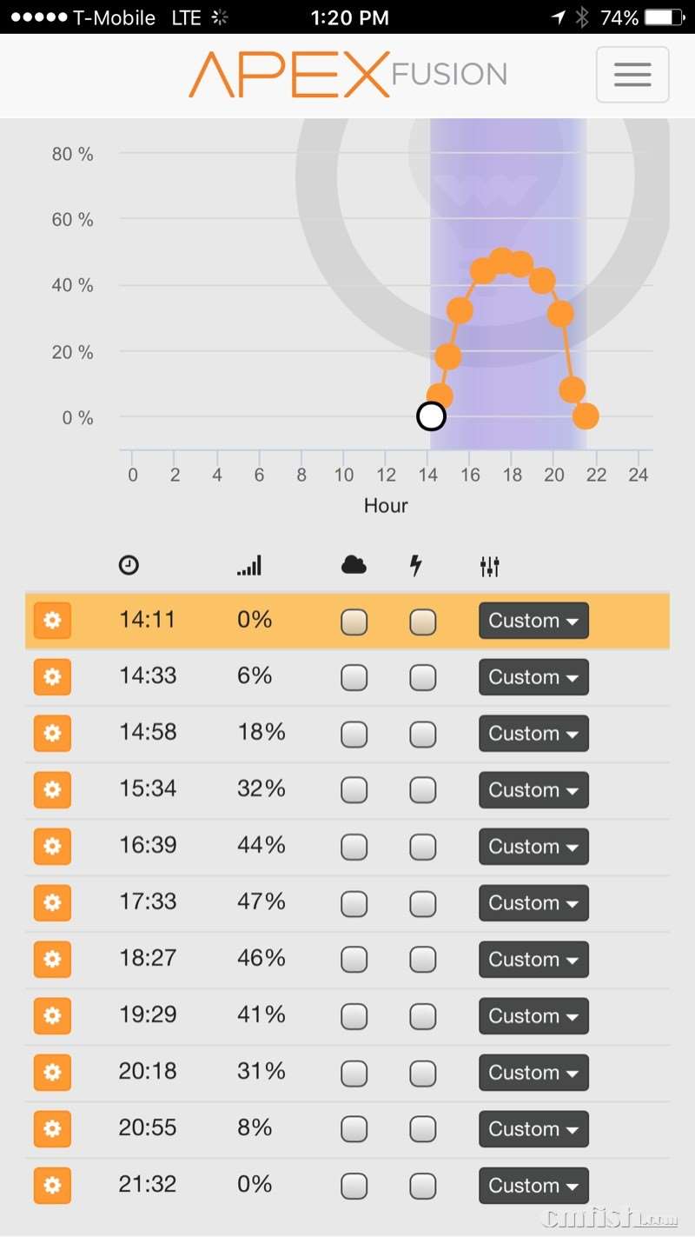The image size is (695, 1237).
Task: Open the gear icon on 18:27 row
Action: click(52, 960)
